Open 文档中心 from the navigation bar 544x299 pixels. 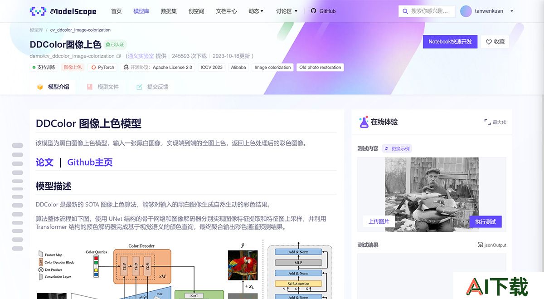(226, 11)
